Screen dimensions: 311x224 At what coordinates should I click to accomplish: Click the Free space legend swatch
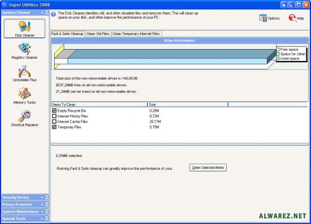pyautogui.click(x=278, y=50)
